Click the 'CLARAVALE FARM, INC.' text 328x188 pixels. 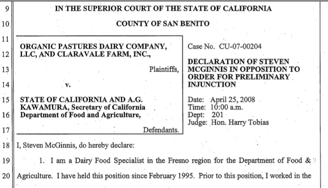click(104, 54)
